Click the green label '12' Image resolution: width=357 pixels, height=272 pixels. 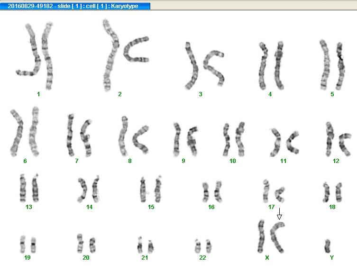coord(336,161)
